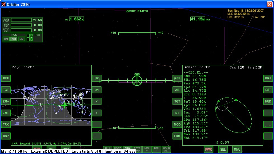Click the Inc 0.82° value
Screen dimensions: 274x154
click(195, 112)
